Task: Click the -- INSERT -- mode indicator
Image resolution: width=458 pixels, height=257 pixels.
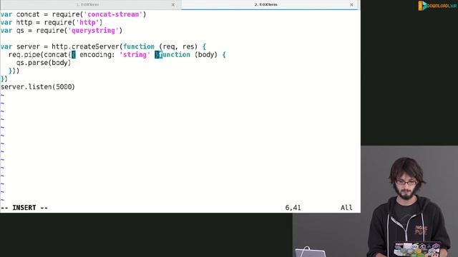Action: (x=24, y=208)
